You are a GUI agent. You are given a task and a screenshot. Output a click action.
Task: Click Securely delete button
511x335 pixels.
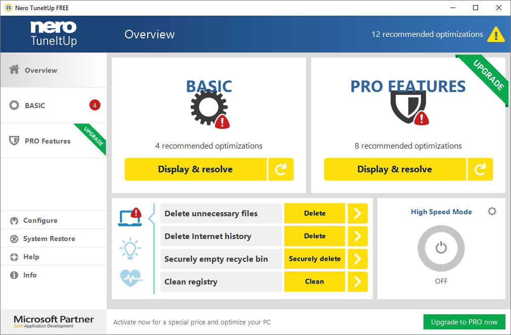tap(315, 259)
